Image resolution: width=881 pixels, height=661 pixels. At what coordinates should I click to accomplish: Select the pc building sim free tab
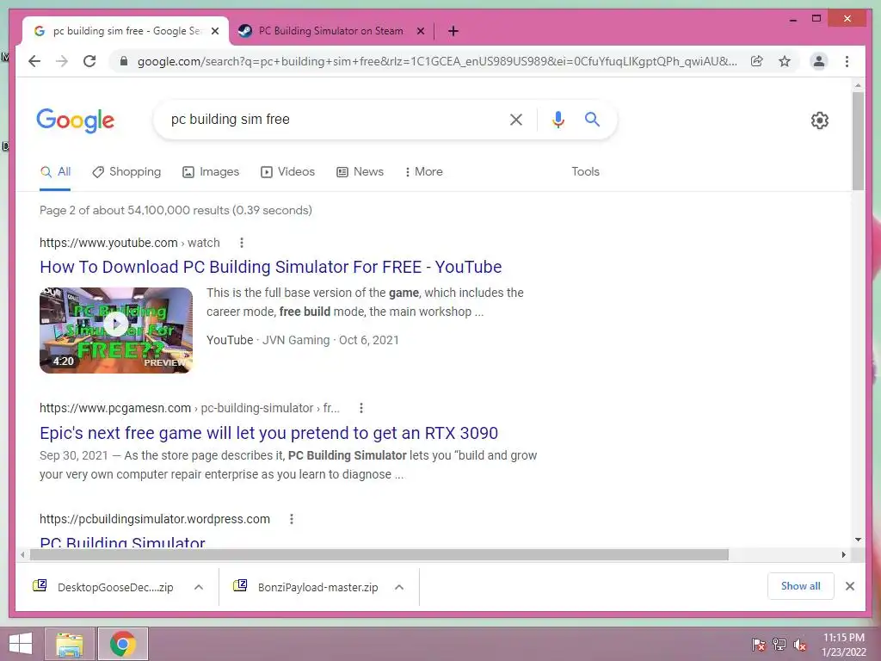126,31
